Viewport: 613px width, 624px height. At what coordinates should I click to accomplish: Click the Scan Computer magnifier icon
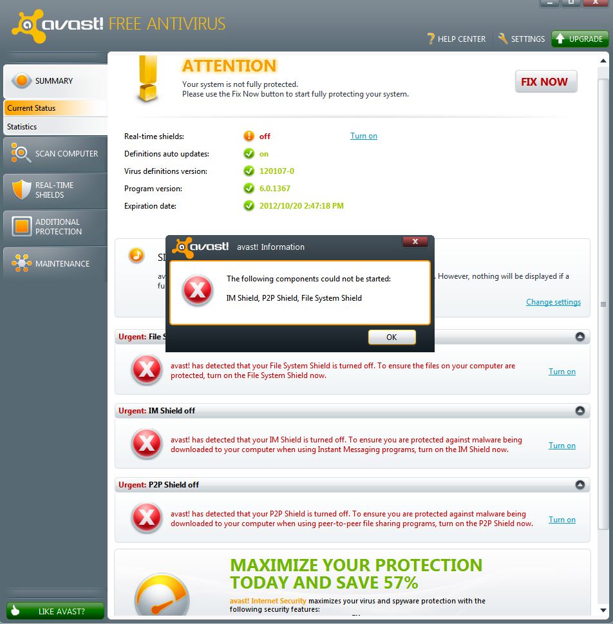click(21, 153)
